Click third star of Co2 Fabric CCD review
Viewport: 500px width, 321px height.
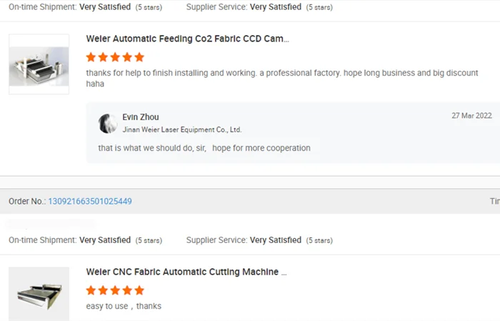click(x=115, y=57)
